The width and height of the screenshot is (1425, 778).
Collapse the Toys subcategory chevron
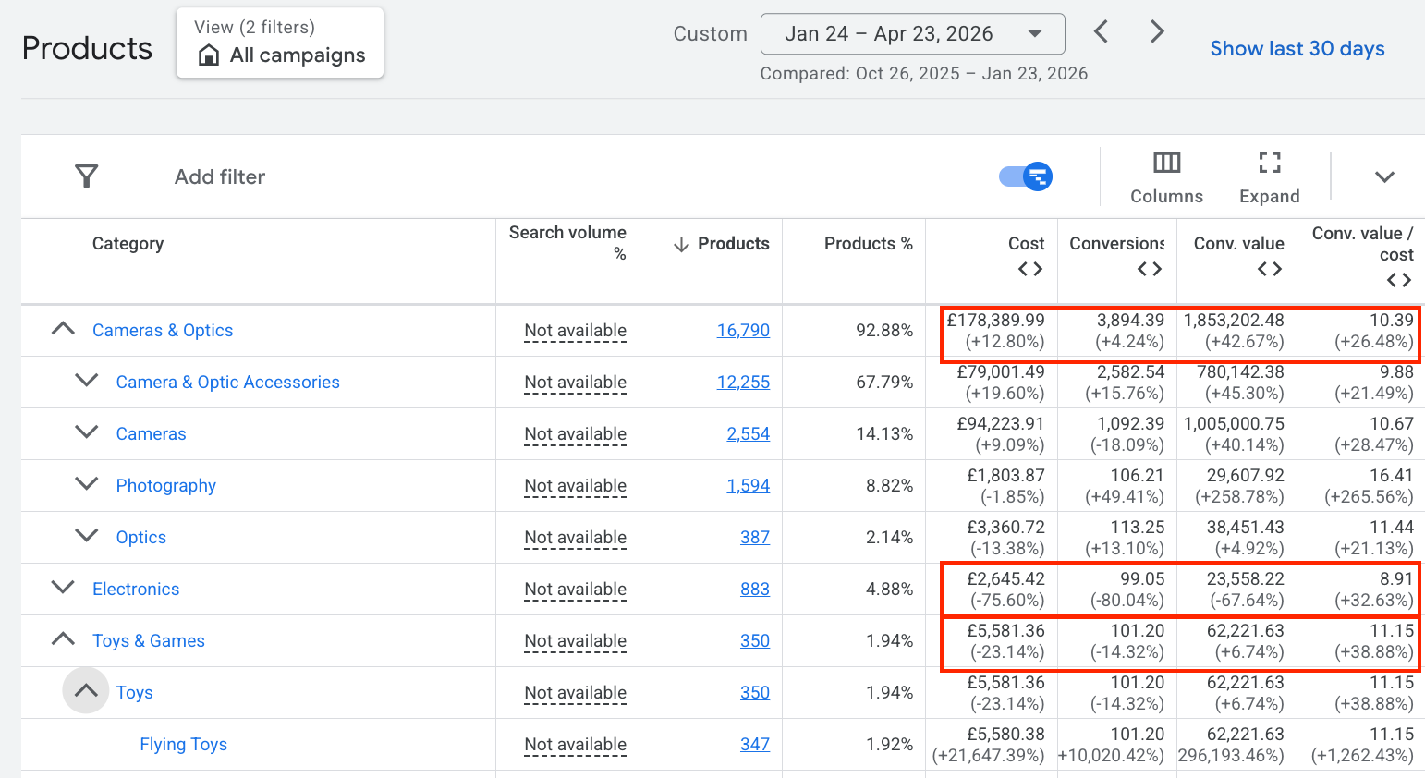(86, 691)
